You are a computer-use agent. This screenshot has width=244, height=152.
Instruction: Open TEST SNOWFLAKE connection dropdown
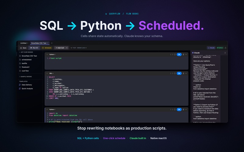click(79, 48)
